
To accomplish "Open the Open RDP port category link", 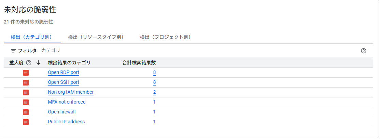I will 64,72.
